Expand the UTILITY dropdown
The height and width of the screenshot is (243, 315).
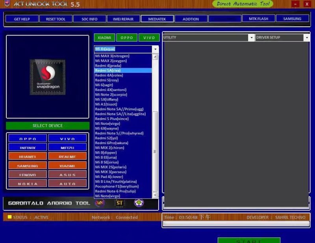[x=251, y=37]
